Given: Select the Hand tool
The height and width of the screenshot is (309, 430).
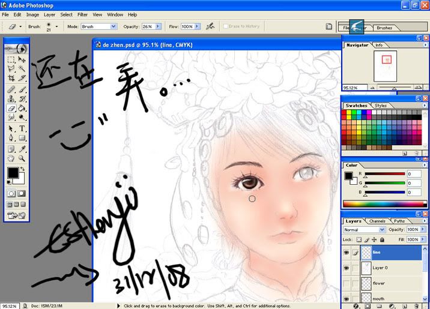Looking at the screenshot, I should coord(11,158).
